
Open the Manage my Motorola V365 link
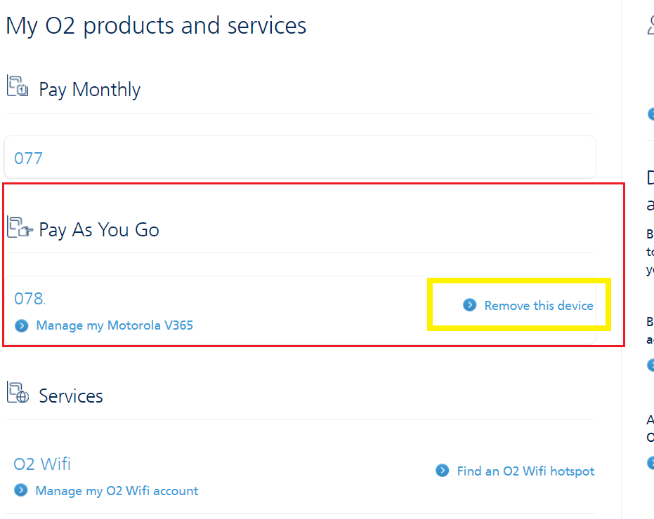115,325
